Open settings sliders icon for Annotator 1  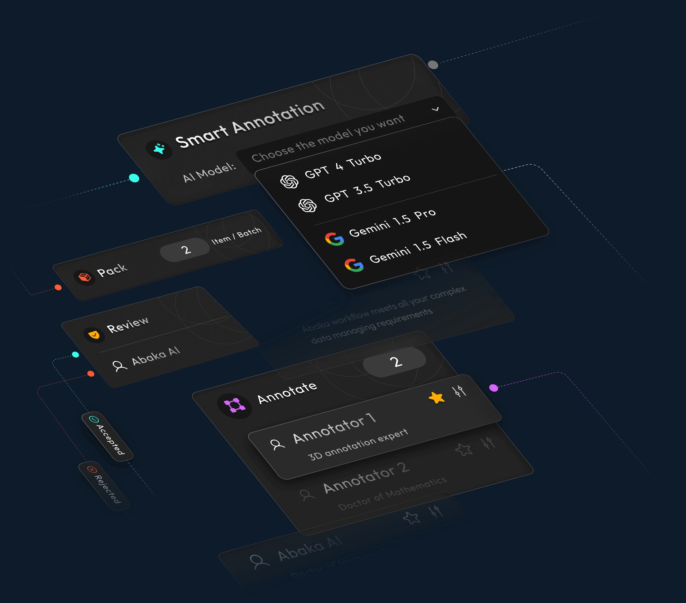point(459,391)
